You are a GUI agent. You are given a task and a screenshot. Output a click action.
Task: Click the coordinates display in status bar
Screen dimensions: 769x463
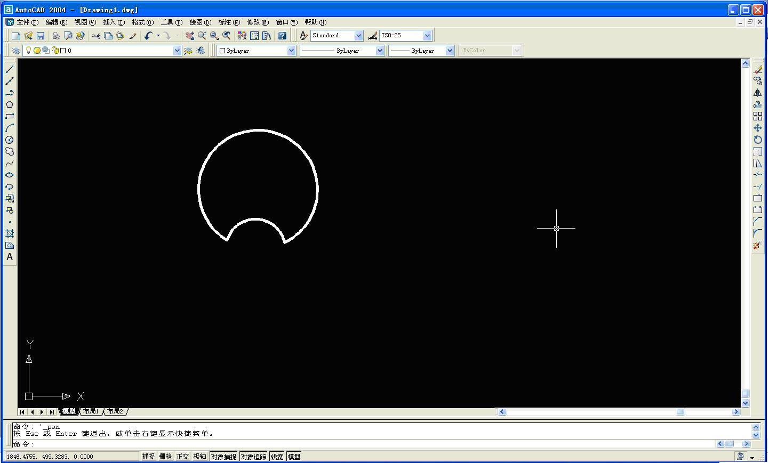71,457
